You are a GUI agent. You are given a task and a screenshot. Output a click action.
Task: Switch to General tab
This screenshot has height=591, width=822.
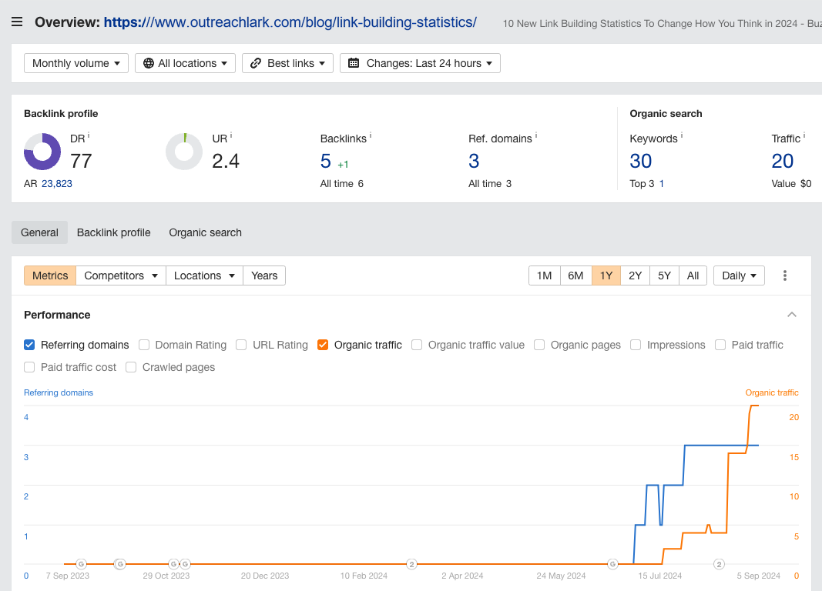(40, 232)
